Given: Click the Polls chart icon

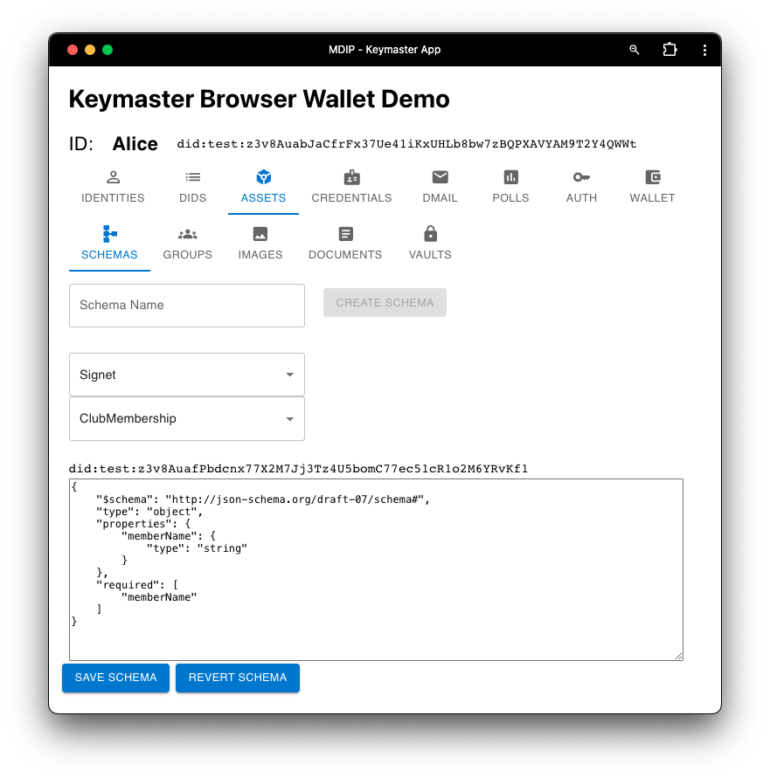Looking at the screenshot, I should tap(510, 177).
